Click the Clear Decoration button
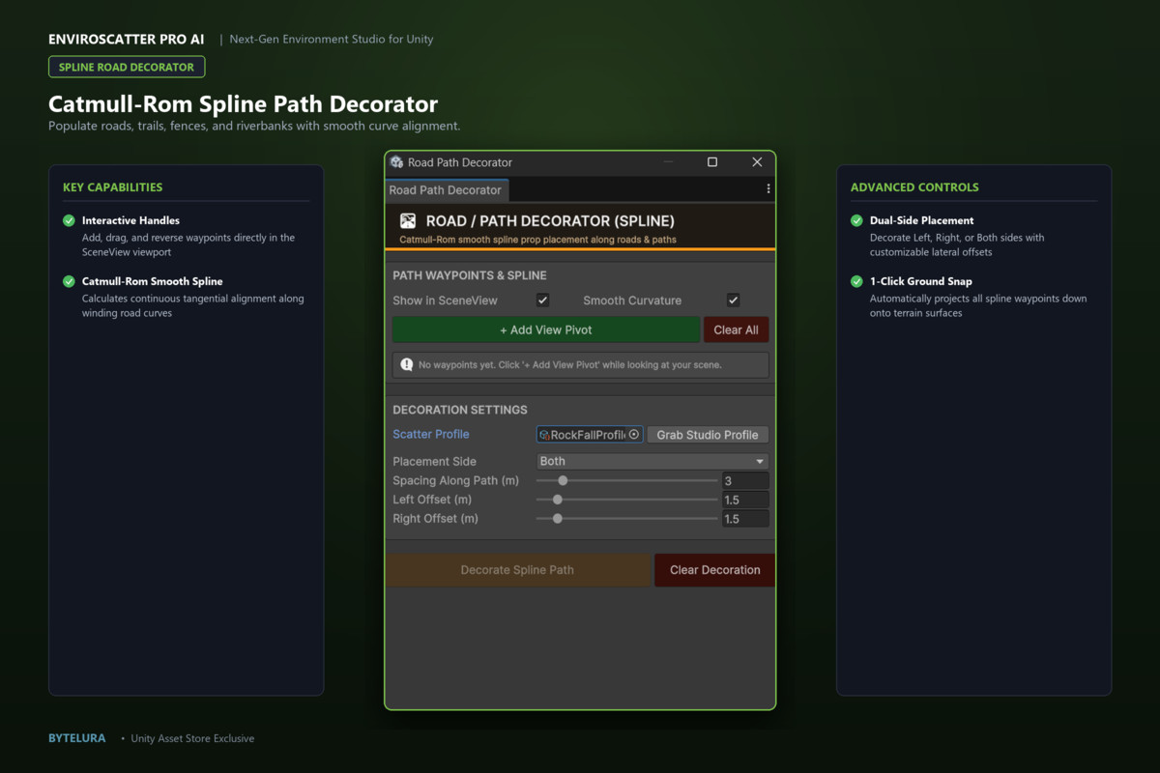This screenshot has width=1160, height=773. (x=715, y=570)
